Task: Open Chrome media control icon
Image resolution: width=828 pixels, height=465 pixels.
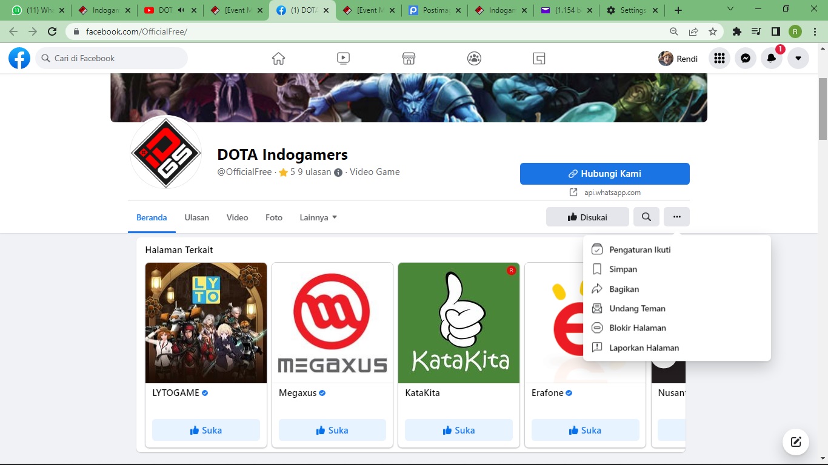Action: click(756, 31)
